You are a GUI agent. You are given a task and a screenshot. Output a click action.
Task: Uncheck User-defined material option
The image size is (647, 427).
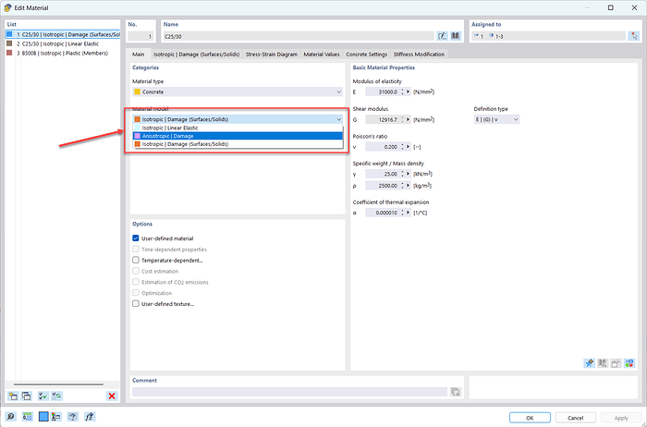click(136, 238)
